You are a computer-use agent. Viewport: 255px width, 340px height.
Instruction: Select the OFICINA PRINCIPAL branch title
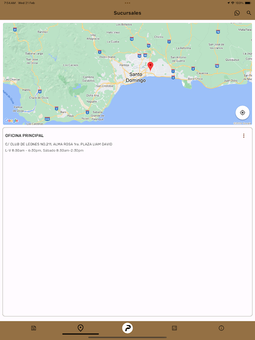[25, 136]
